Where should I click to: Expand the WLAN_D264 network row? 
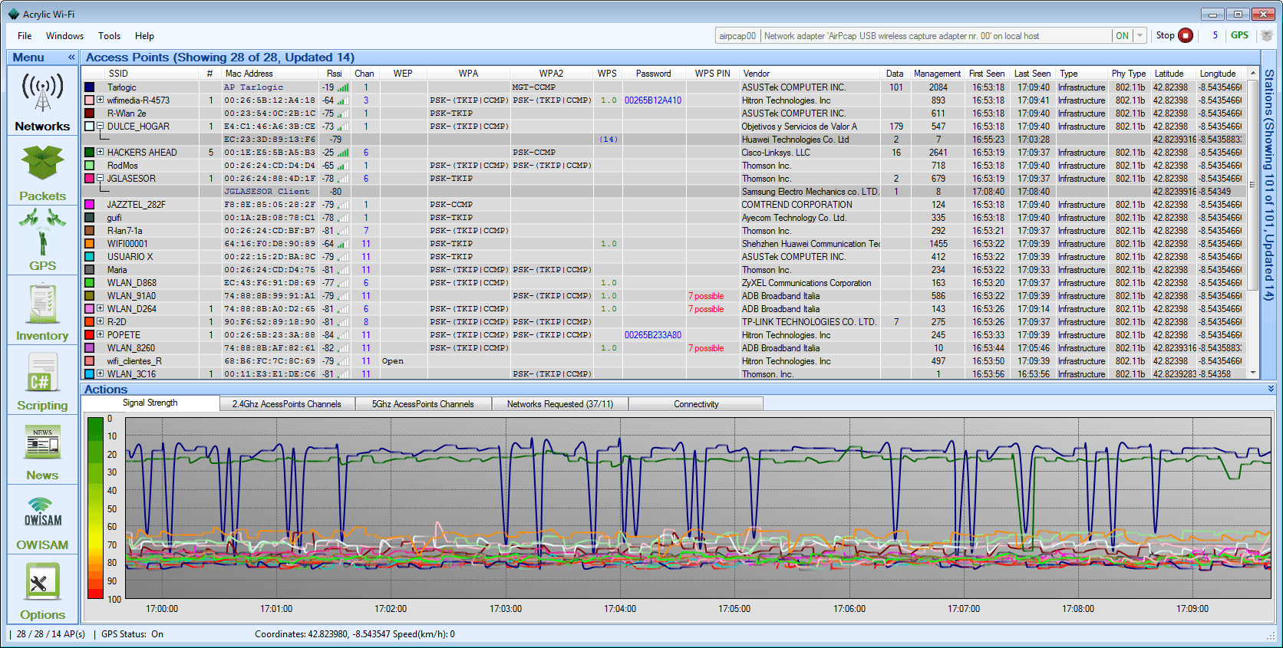pyautogui.click(x=100, y=308)
